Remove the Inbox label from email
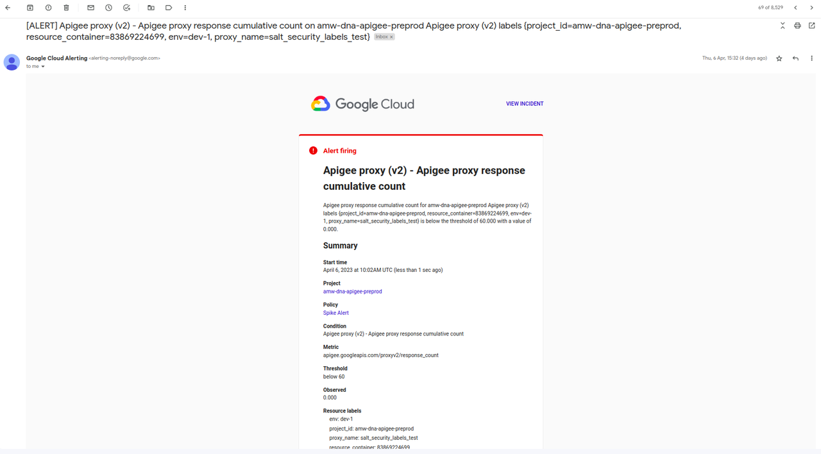This screenshot has width=821, height=454. tap(391, 37)
